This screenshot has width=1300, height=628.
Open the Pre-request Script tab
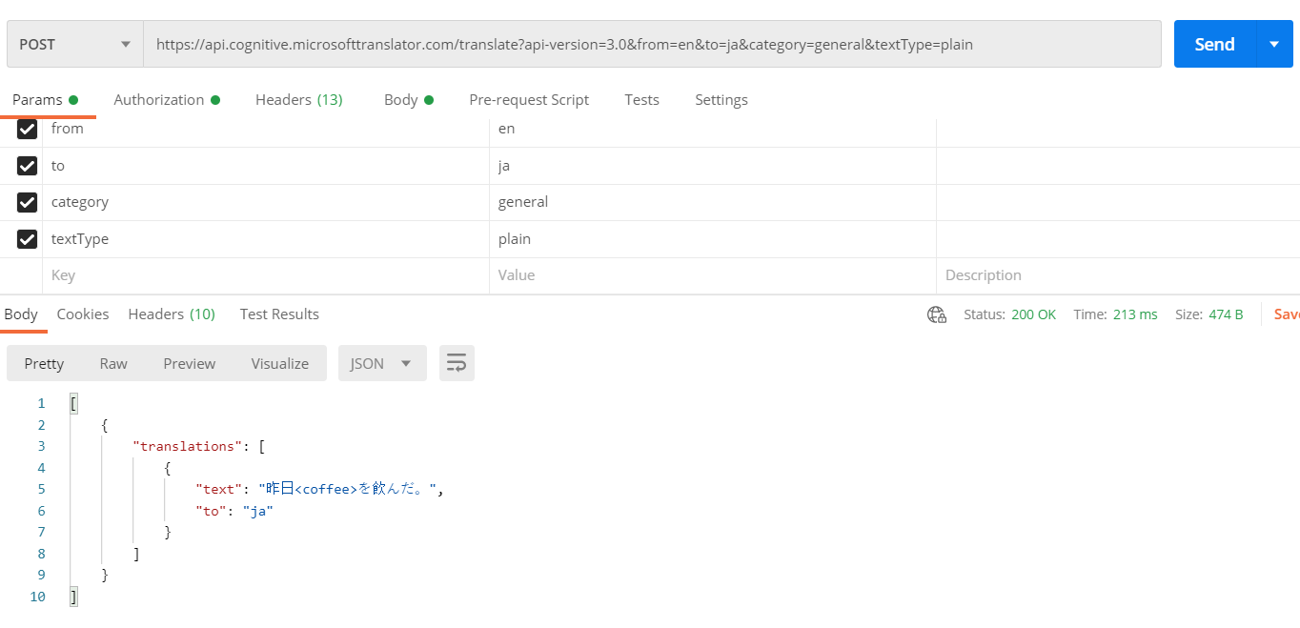[529, 100]
